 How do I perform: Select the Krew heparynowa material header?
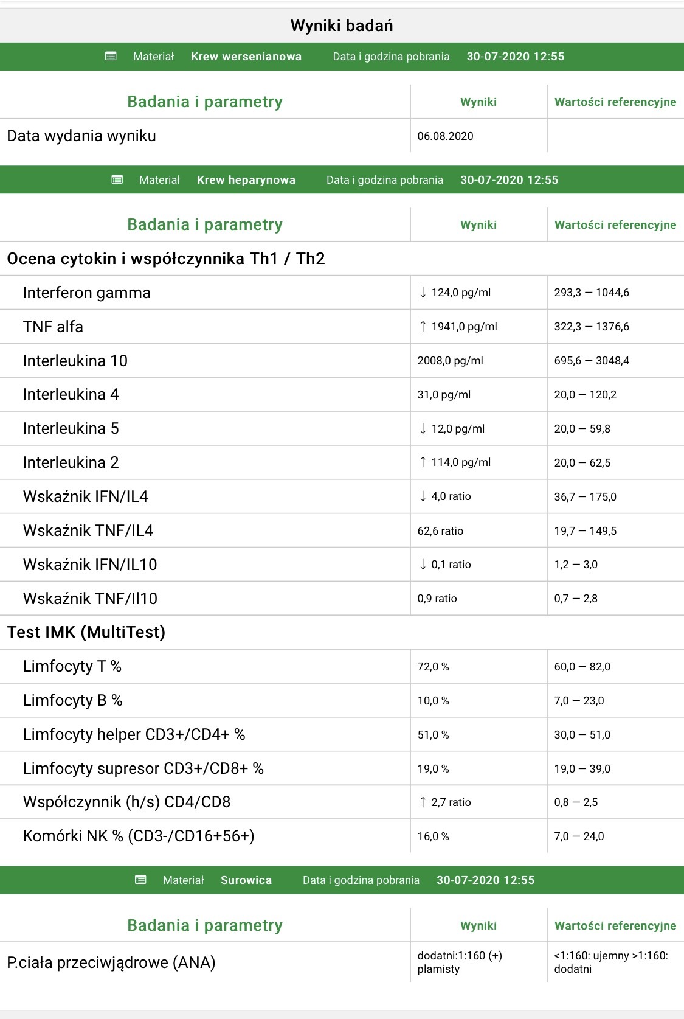(246, 180)
